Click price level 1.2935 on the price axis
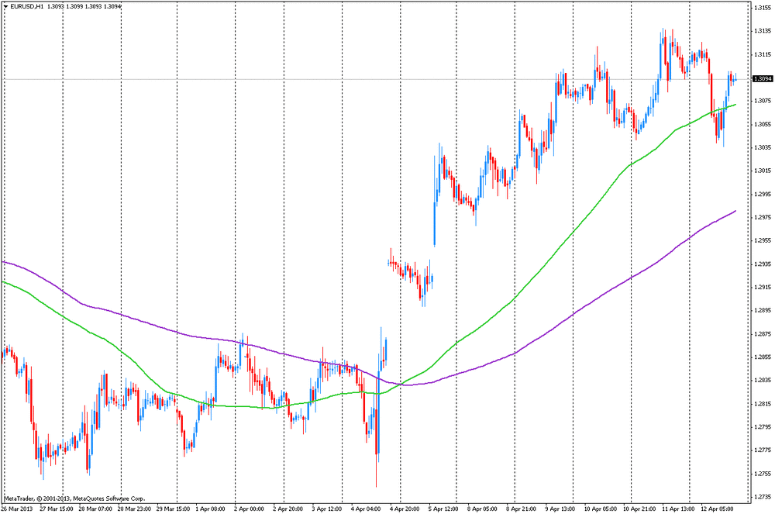The width and height of the screenshot is (775, 514). pyautogui.click(x=762, y=264)
